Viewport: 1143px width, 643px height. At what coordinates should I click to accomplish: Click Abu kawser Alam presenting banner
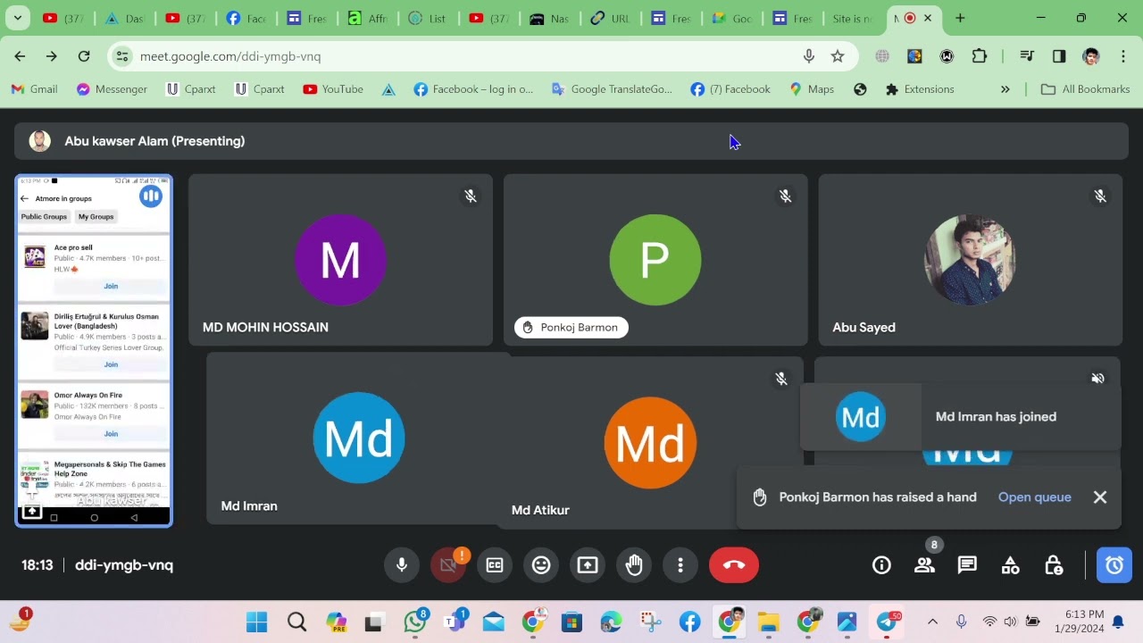(571, 141)
